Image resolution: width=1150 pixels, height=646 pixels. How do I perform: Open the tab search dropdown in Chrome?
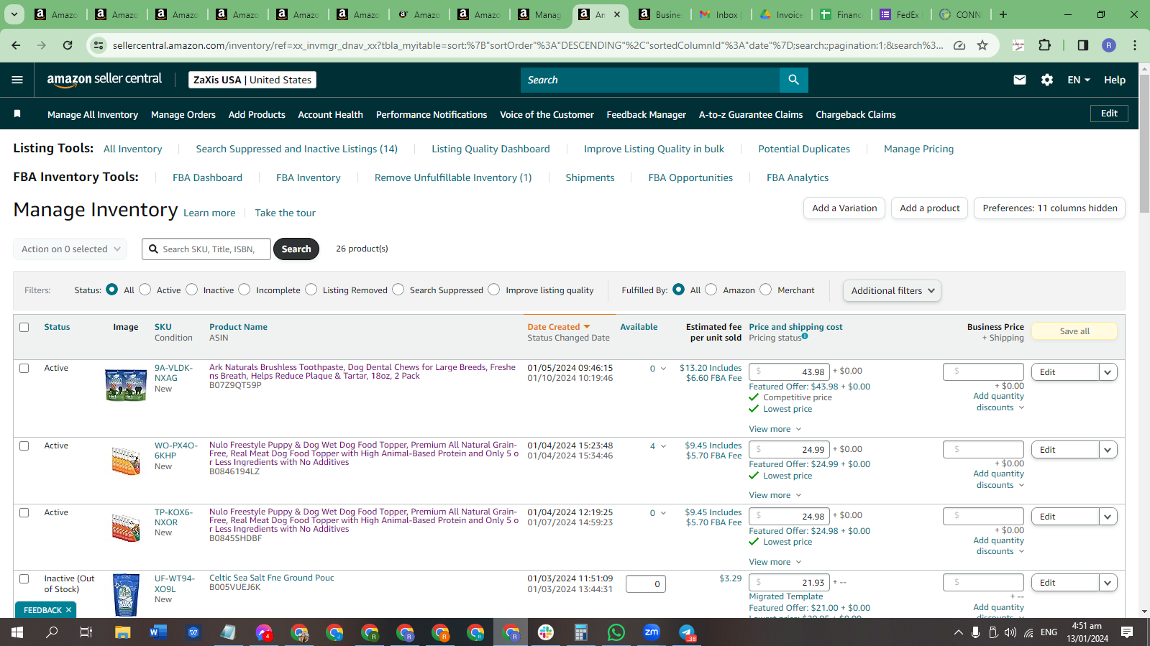pyautogui.click(x=14, y=14)
